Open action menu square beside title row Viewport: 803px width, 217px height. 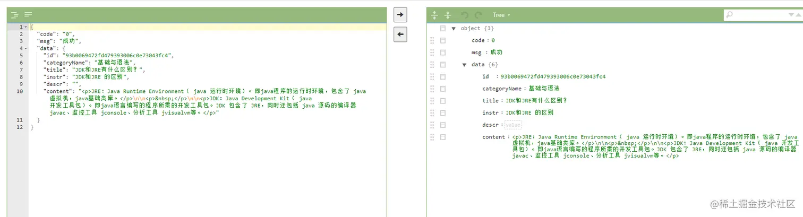[443, 101]
